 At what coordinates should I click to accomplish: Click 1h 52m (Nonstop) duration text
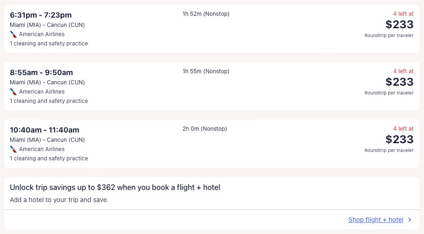206,14
